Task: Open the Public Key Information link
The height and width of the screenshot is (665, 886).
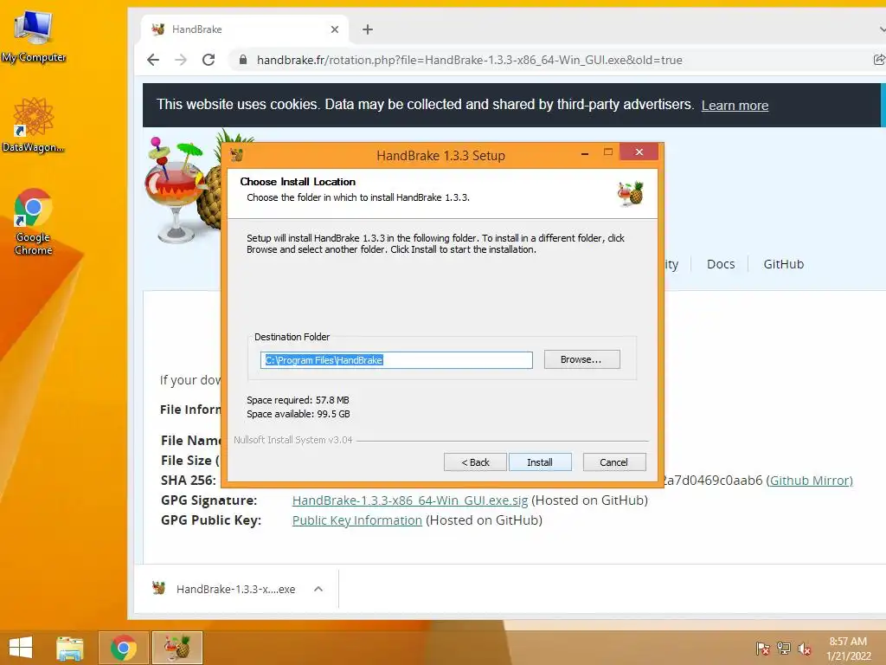Action: click(356, 520)
